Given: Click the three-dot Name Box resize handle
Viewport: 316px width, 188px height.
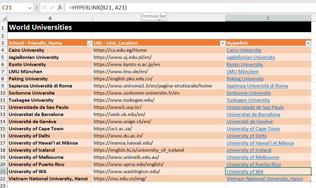Looking at the screenshot, I should point(37,7).
